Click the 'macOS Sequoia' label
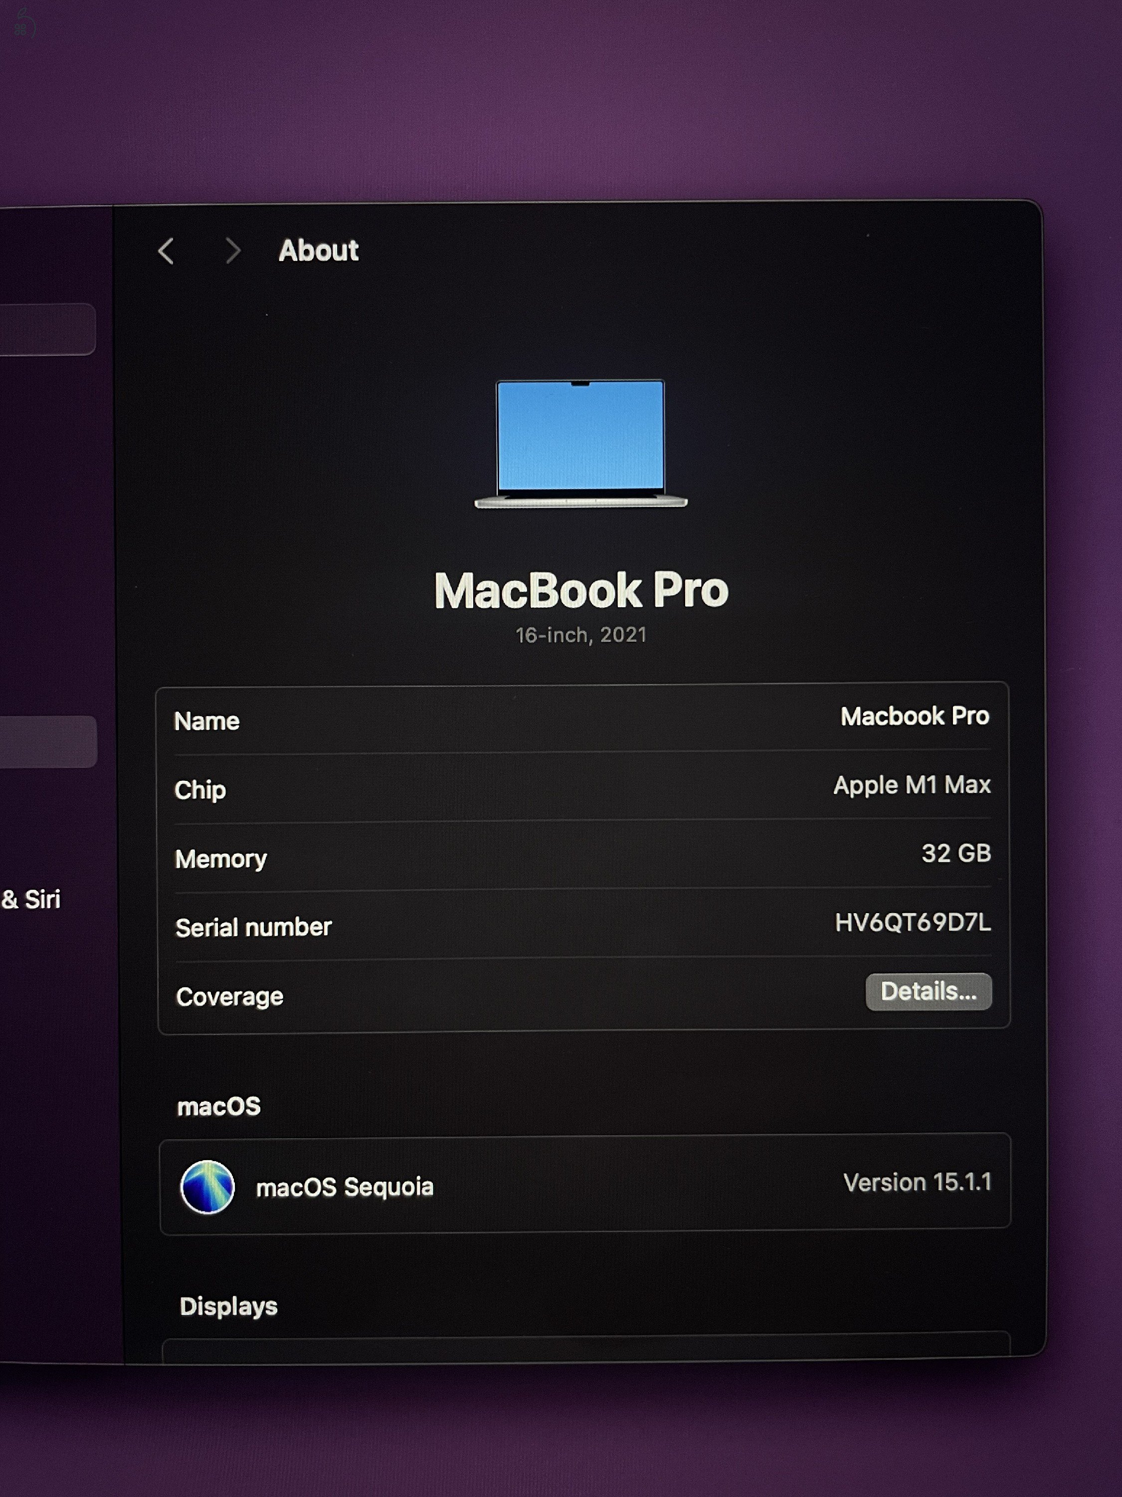This screenshot has height=1497, width=1122. 345,1187
